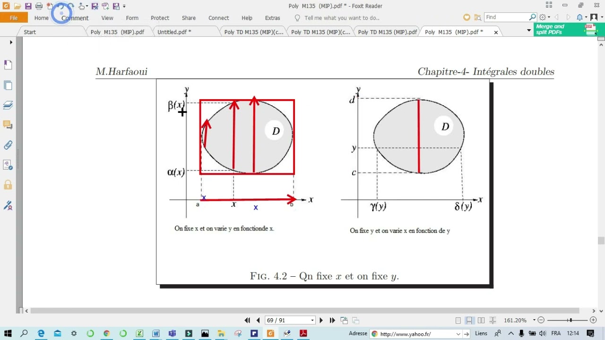The height and width of the screenshot is (340, 605).
Task: Open a file with the folder icon
Action: coord(17,6)
